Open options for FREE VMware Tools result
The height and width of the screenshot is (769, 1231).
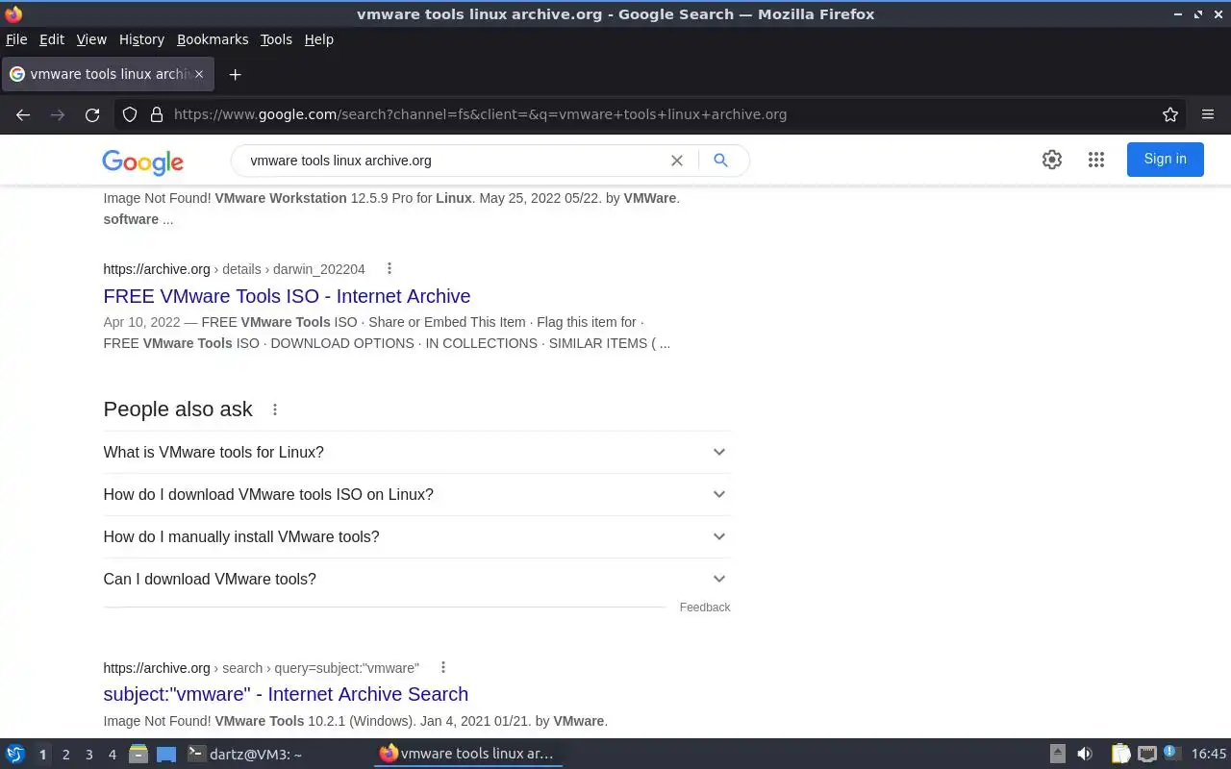[389, 269]
